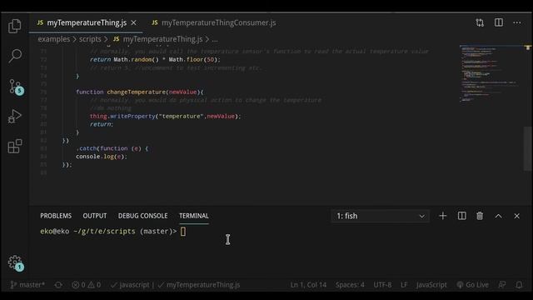Focus the terminal prompt input

(183, 232)
